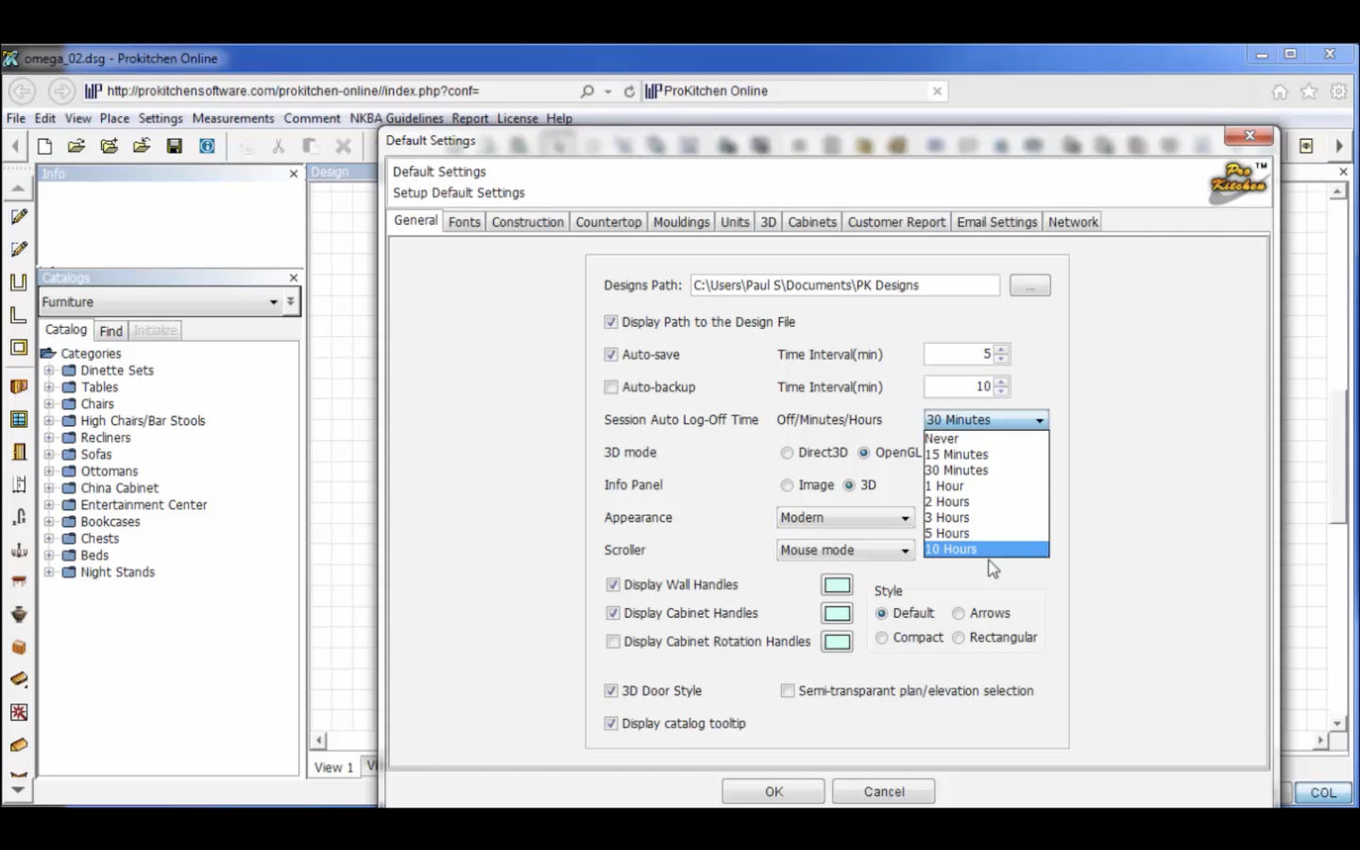Click the COL button at bottom right
The height and width of the screenshot is (850, 1360).
1322,792
